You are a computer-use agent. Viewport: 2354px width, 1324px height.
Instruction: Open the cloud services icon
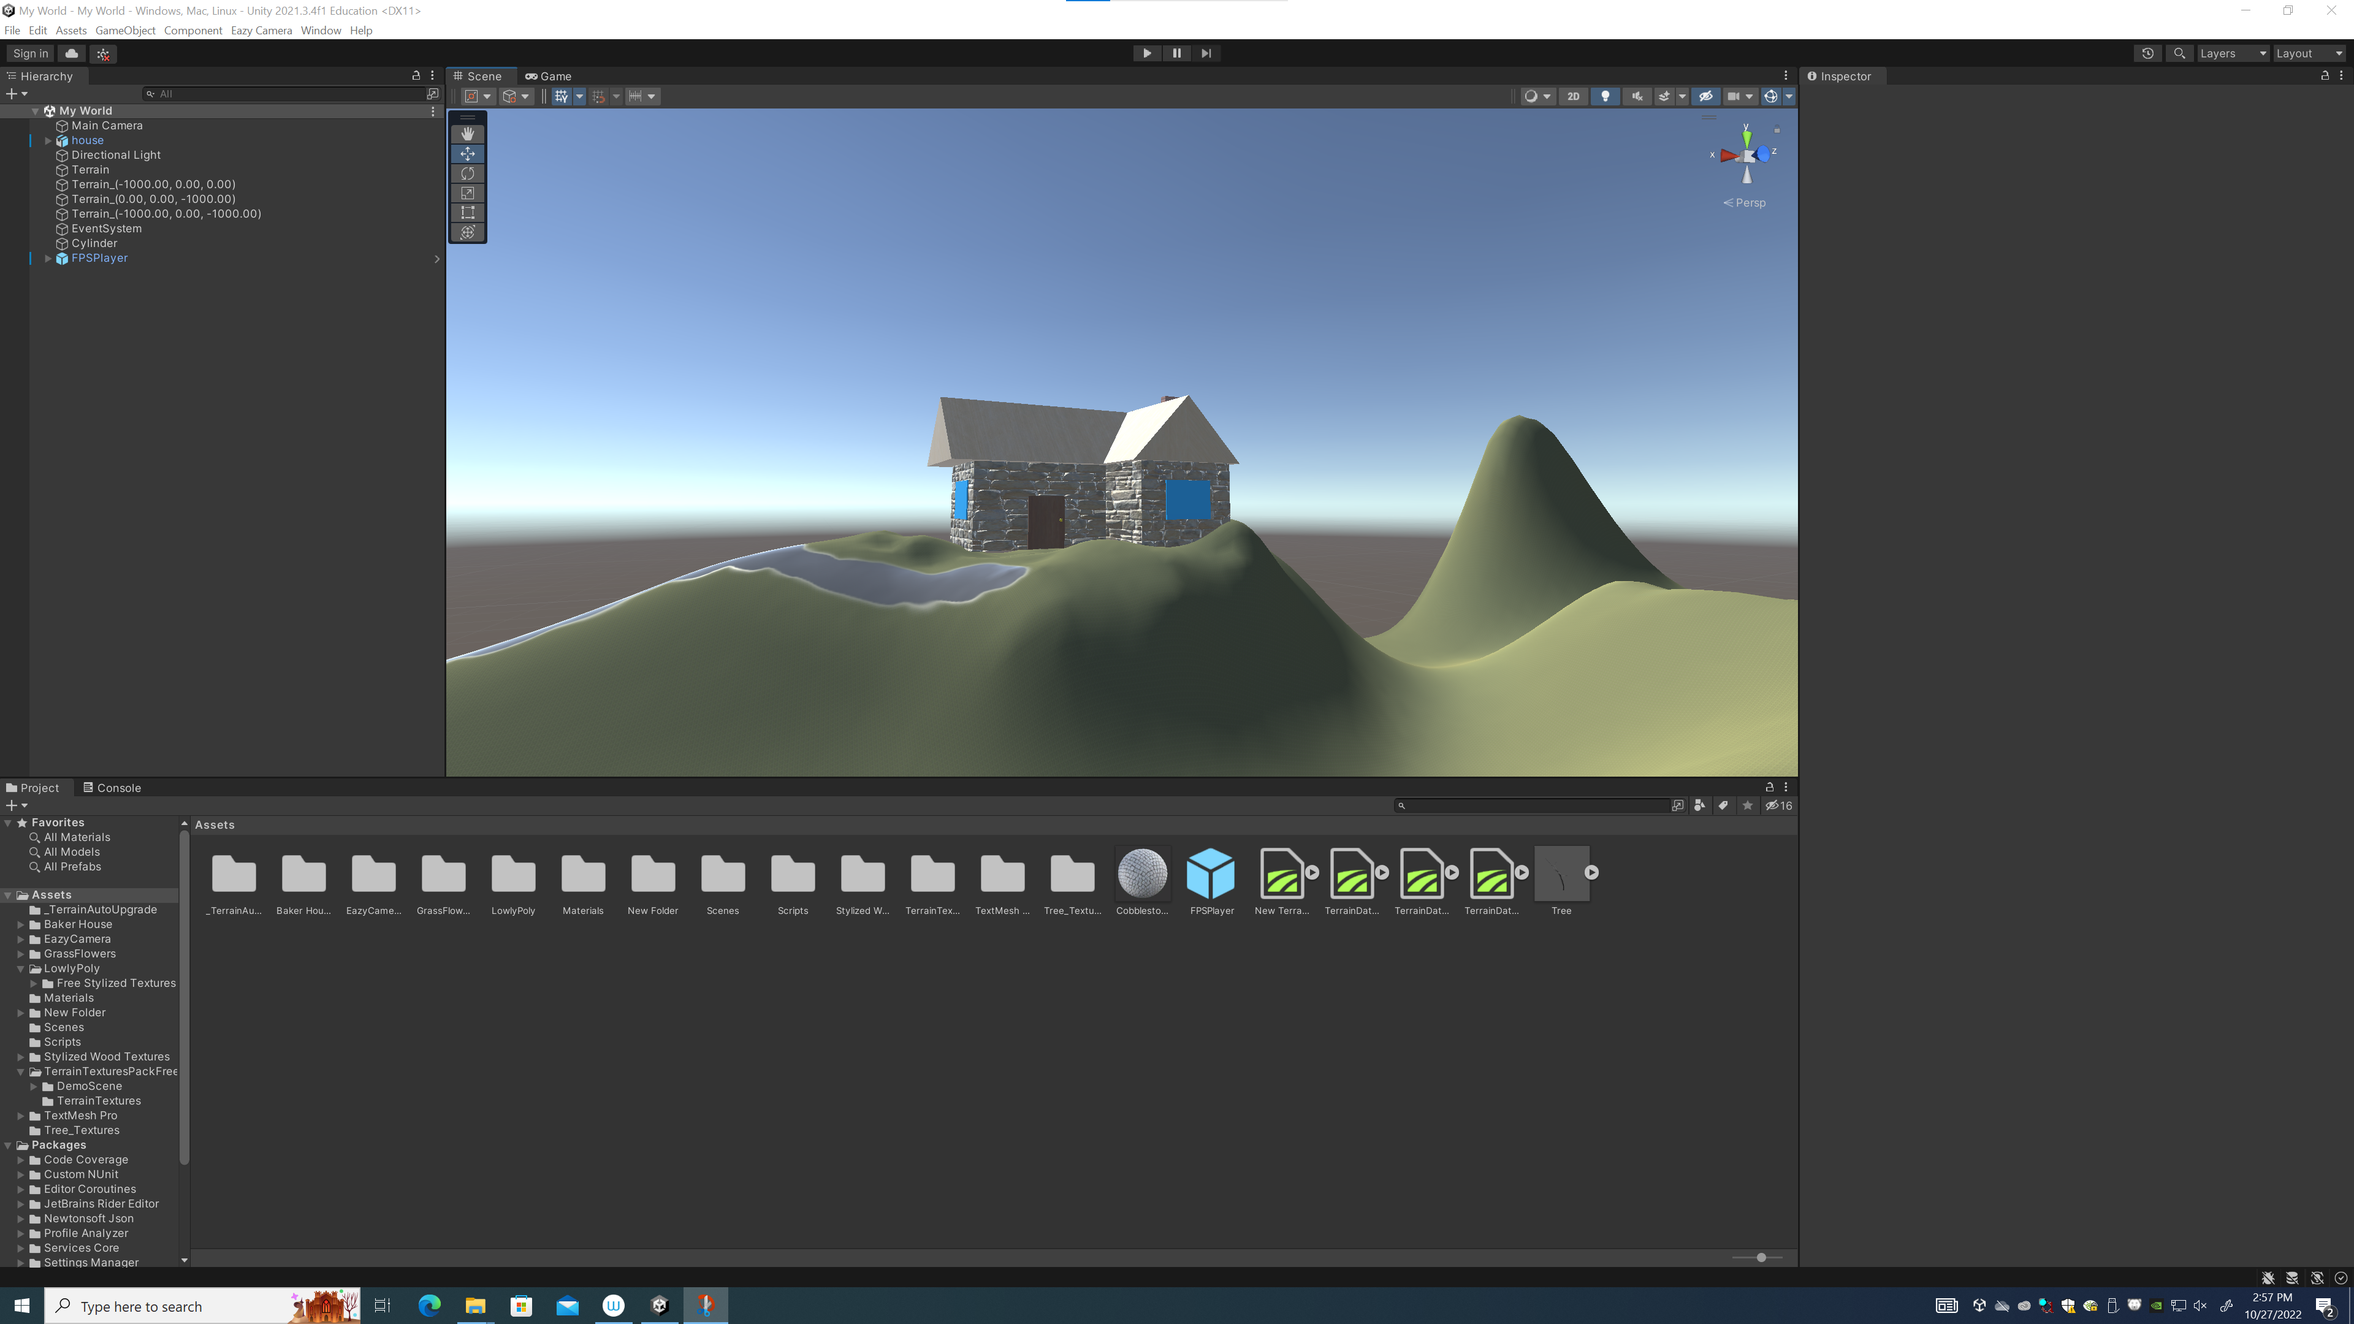click(71, 53)
